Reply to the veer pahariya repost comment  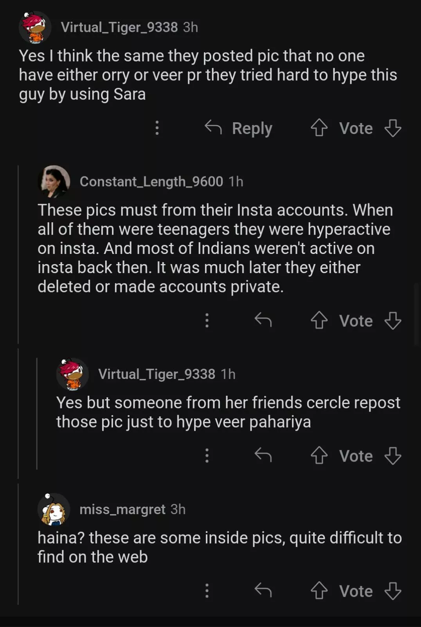[263, 456]
